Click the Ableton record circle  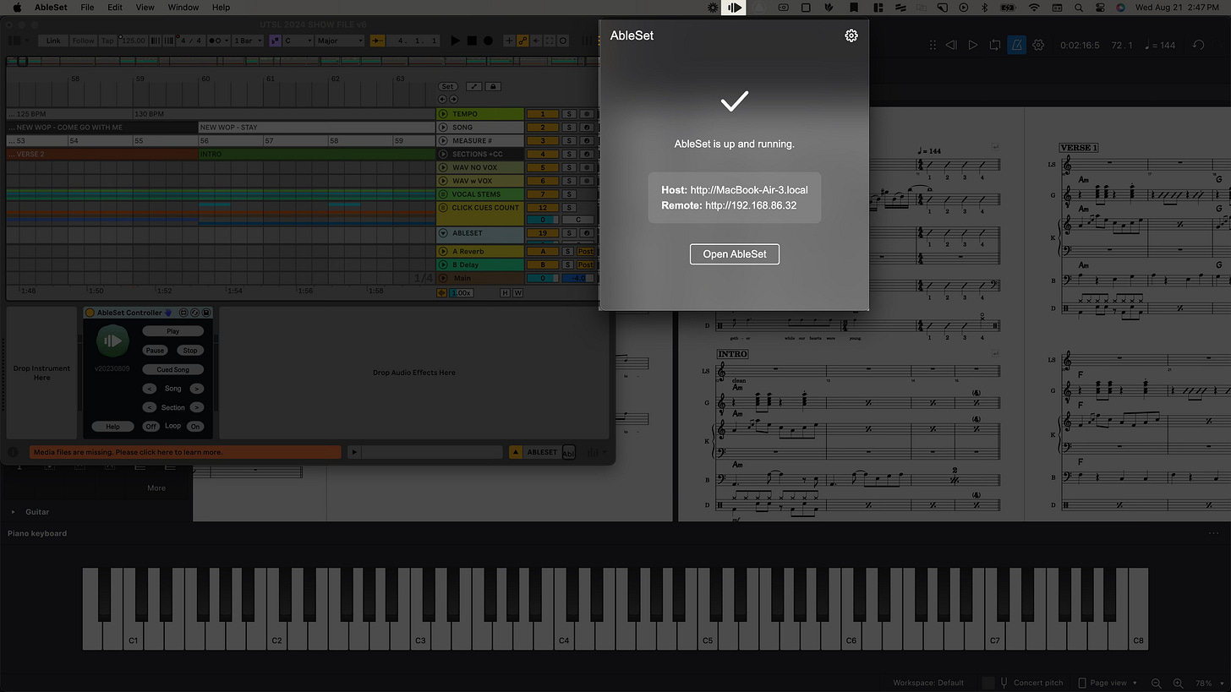[x=488, y=41]
